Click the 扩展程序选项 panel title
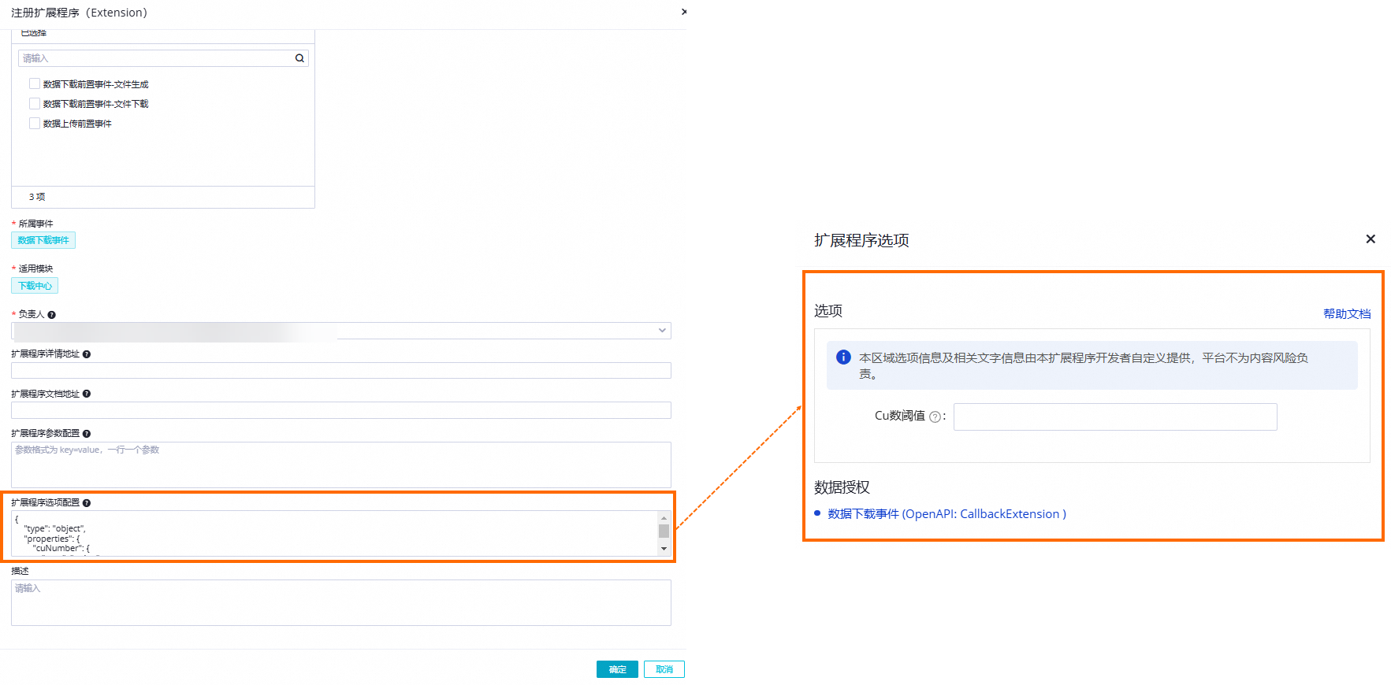 point(861,240)
